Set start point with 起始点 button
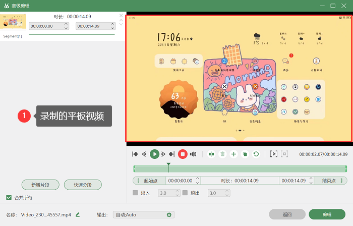Image resolution: width=353 pixels, height=226 pixels. (x=149, y=181)
